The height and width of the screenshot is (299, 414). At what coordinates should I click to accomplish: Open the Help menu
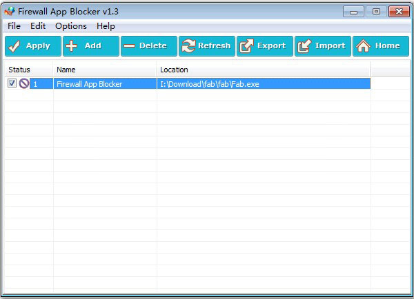[106, 26]
